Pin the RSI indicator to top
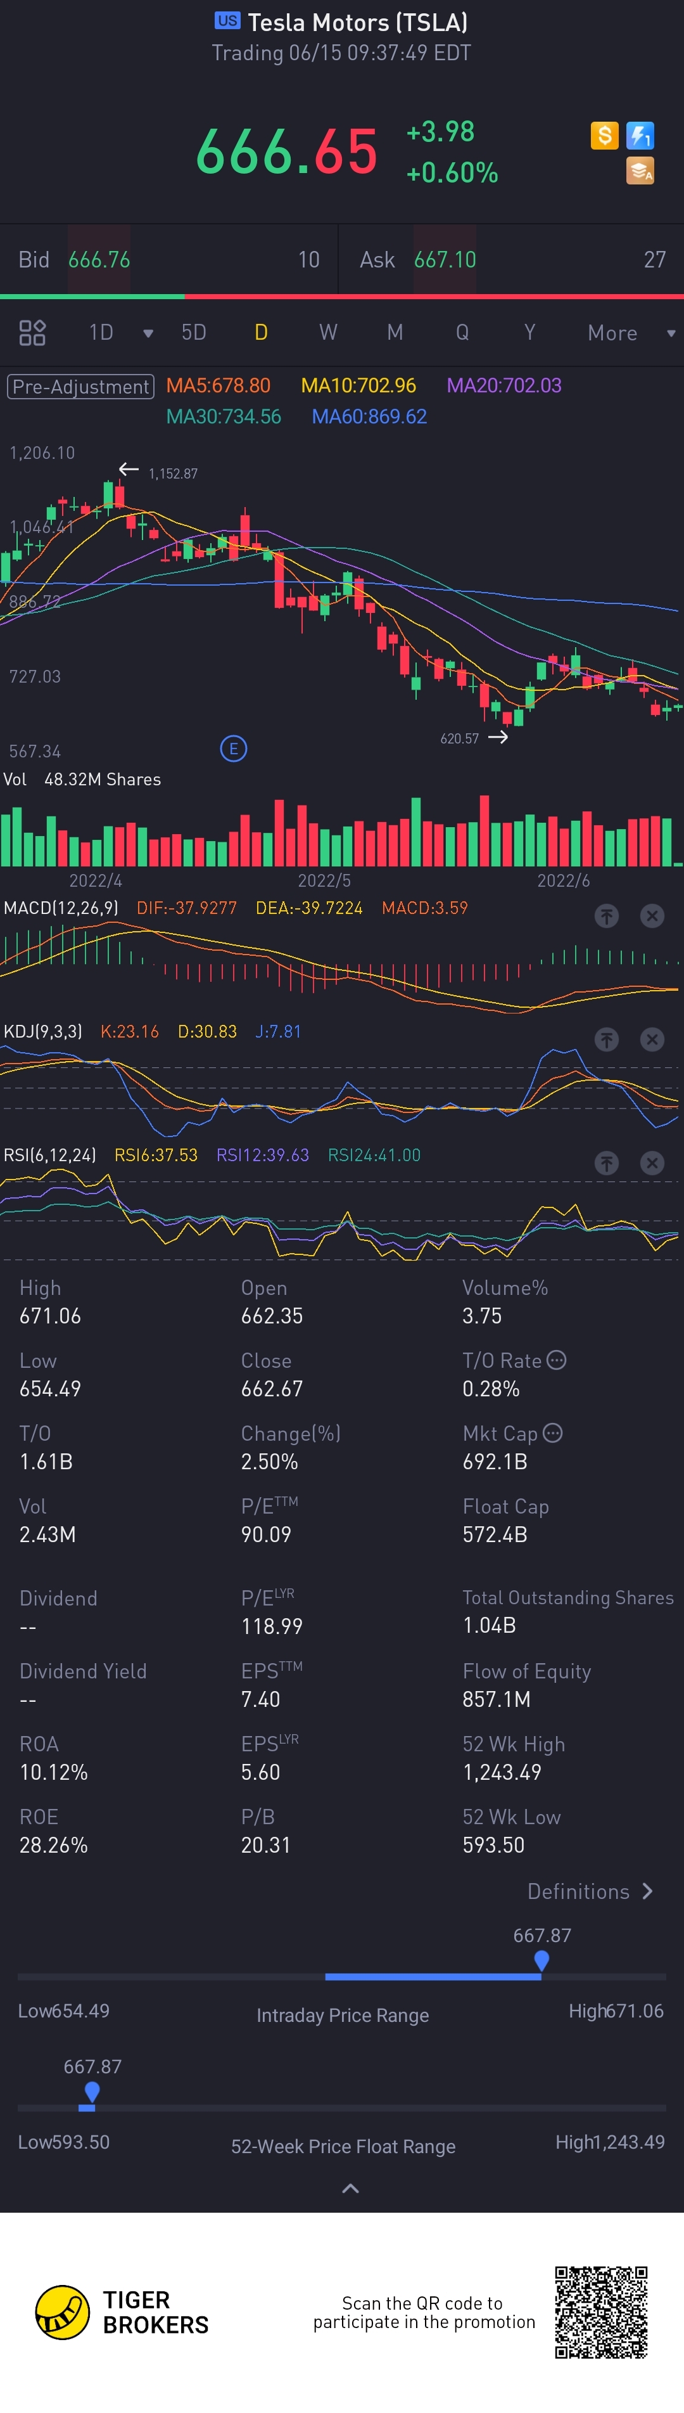The image size is (684, 2413). click(606, 1162)
